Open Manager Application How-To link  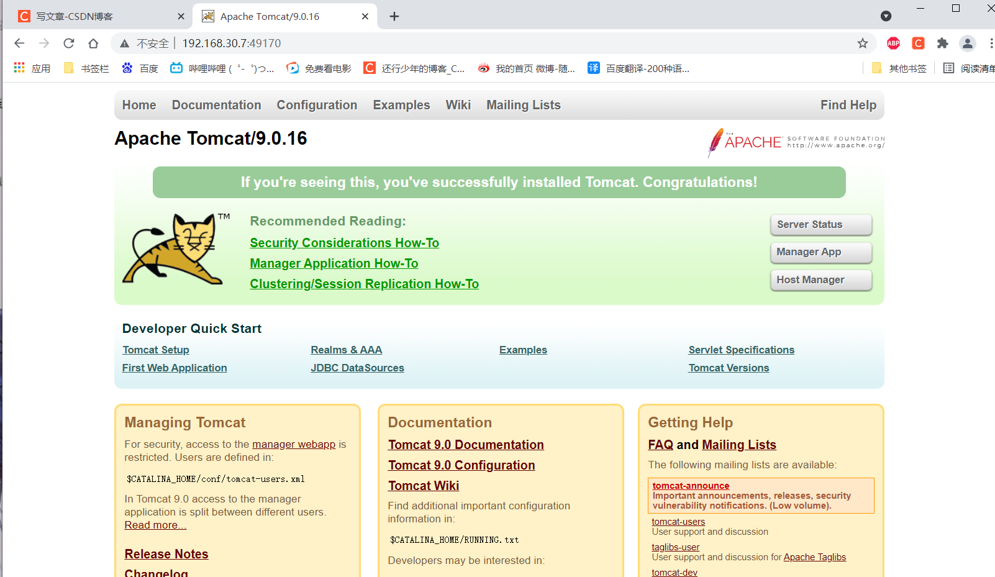[334, 263]
